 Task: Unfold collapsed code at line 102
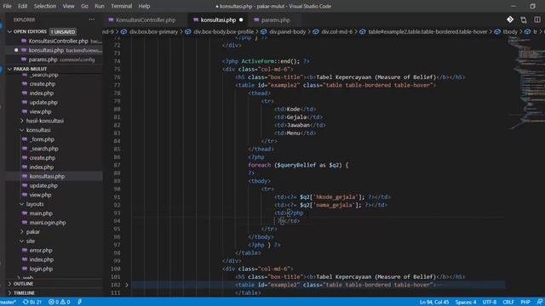point(127,285)
